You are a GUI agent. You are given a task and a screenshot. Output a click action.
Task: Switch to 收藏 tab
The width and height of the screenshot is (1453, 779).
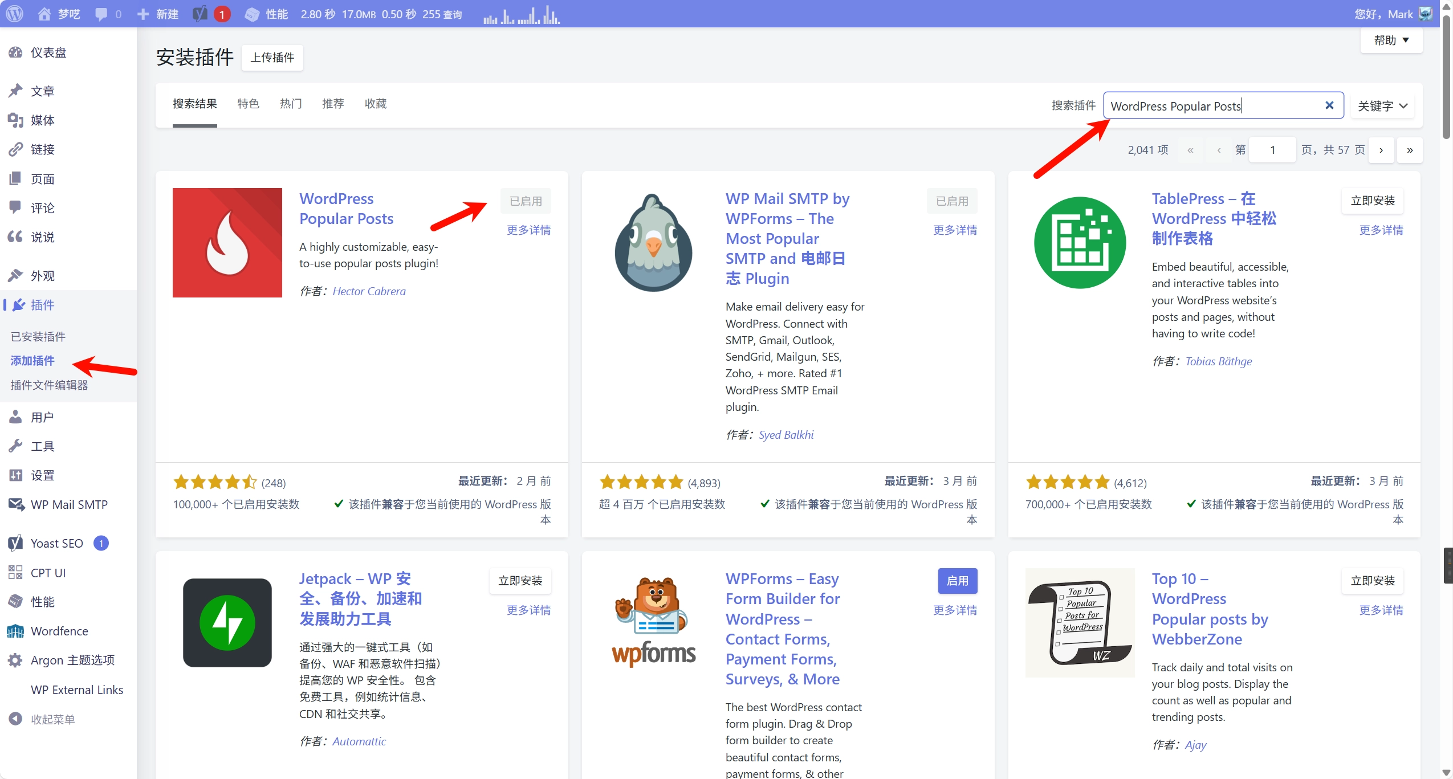(376, 104)
